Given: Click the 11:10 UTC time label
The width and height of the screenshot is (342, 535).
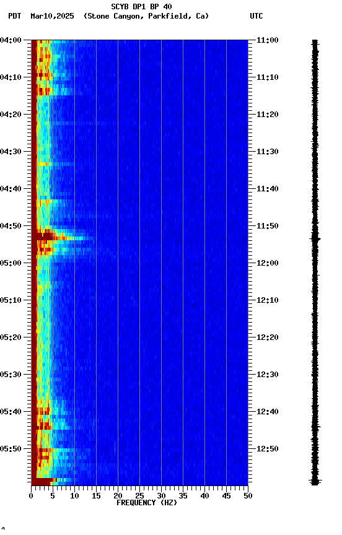Looking at the screenshot, I should click(268, 77).
